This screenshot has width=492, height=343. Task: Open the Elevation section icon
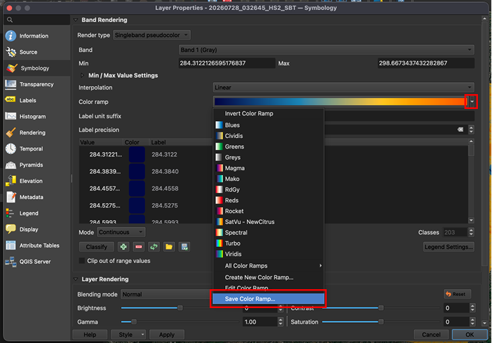coord(11,181)
